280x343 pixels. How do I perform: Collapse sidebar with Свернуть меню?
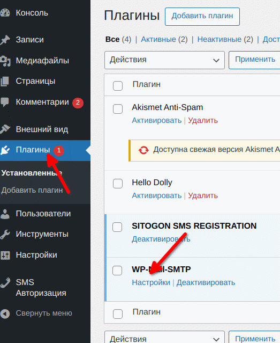tap(36, 313)
